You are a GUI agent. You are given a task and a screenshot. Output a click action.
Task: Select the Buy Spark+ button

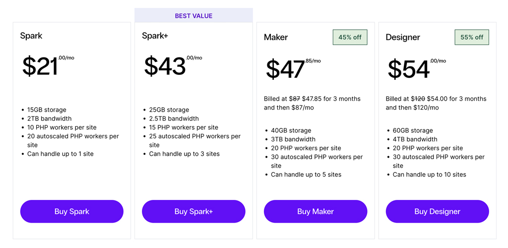(x=193, y=211)
